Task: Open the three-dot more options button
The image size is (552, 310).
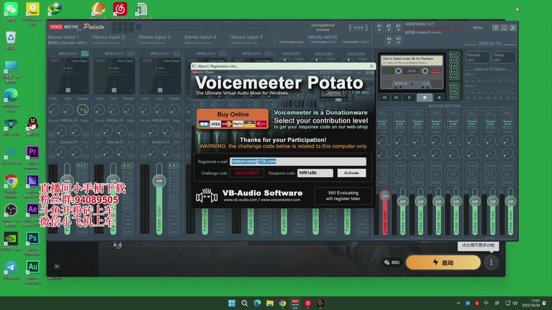Action: (491, 262)
